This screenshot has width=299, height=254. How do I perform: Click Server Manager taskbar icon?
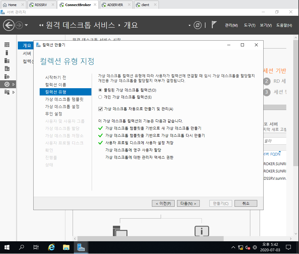point(81,248)
